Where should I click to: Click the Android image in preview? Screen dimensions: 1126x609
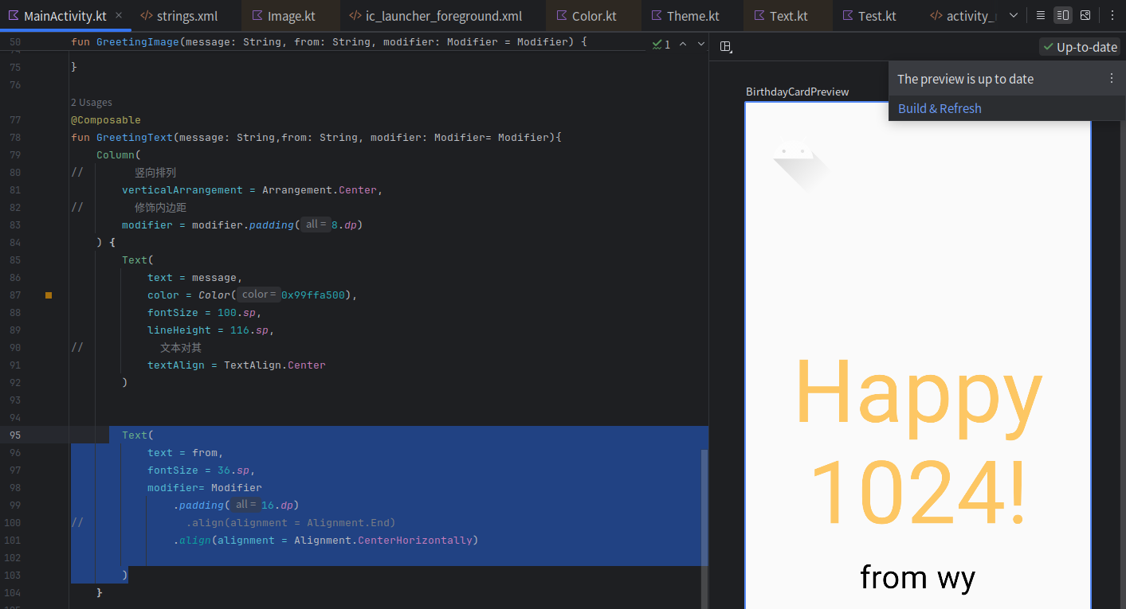point(801,167)
